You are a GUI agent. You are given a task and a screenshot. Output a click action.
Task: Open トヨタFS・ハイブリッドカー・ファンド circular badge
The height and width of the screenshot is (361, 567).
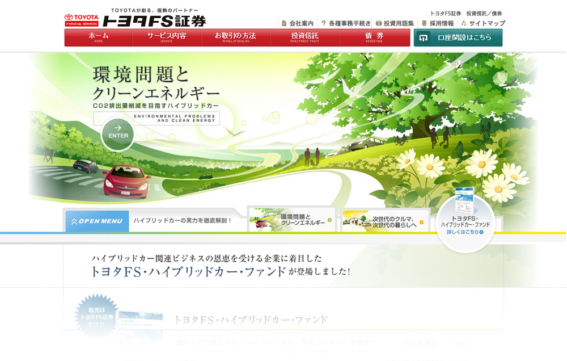[x=465, y=224]
